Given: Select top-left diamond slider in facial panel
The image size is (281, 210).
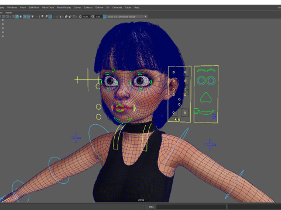Looking at the screenshot, I should pyautogui.click(x=174, y=72).
